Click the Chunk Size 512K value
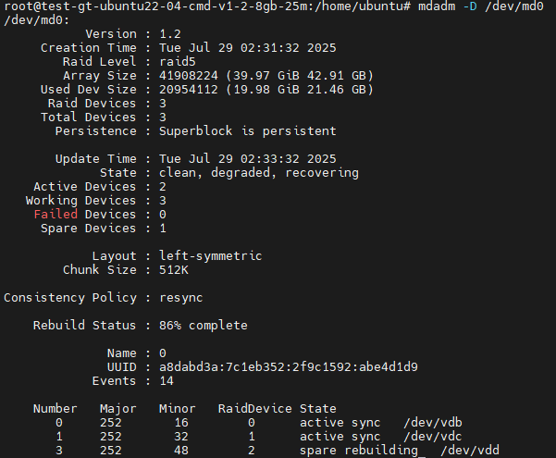Screen dimensions: 556x458 tap(174, 269)
